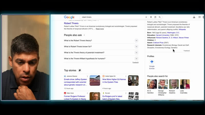Open the Google Scholar profile icon

point(152,62)
